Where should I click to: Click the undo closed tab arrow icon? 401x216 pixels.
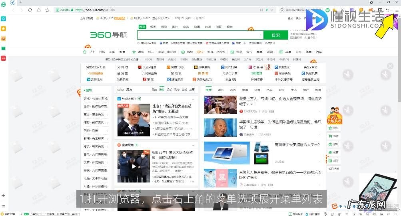coord(387,10)
